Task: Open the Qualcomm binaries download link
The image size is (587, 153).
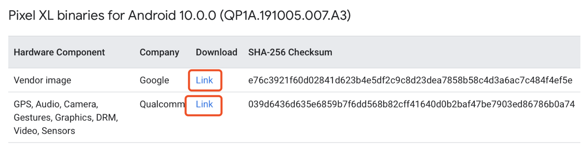Action: 204,104
